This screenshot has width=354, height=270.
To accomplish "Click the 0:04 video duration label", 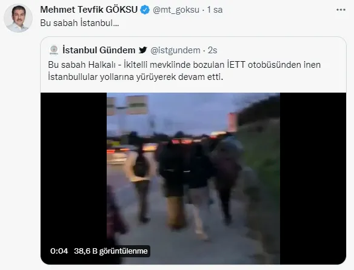I will click(59, 251).
